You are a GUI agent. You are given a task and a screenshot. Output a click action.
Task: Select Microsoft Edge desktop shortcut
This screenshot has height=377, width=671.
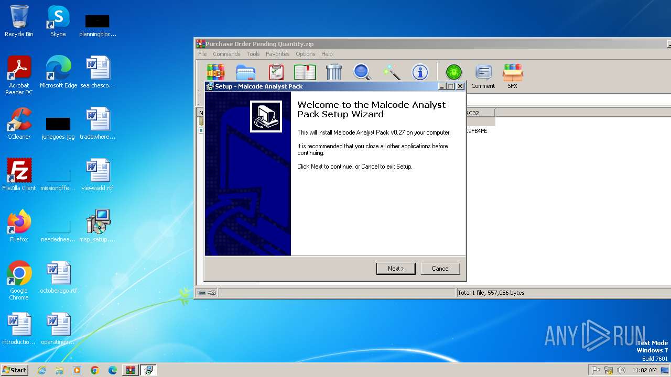click(58, 72)
